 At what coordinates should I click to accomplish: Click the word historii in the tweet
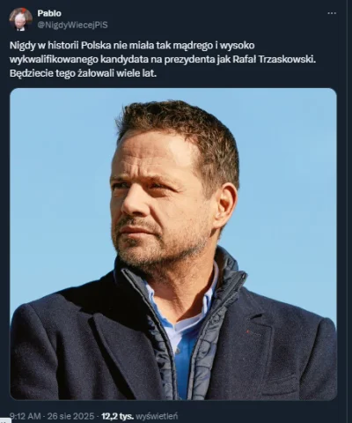coord(64,46)
